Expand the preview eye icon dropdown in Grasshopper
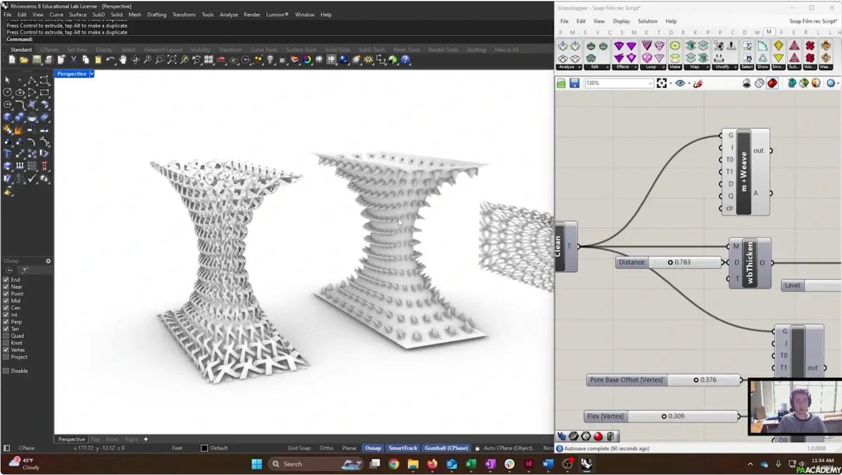Screen dimensions: 842x475 click(x=689, y=83)
